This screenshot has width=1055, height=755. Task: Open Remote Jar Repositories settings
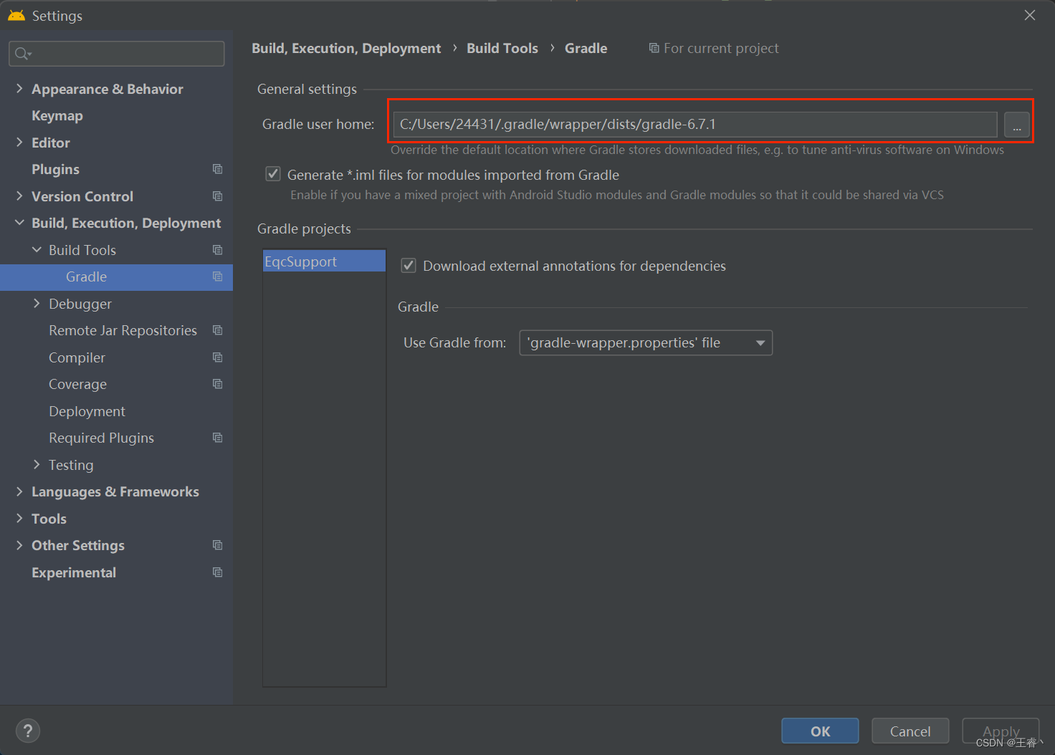[123, 330]
